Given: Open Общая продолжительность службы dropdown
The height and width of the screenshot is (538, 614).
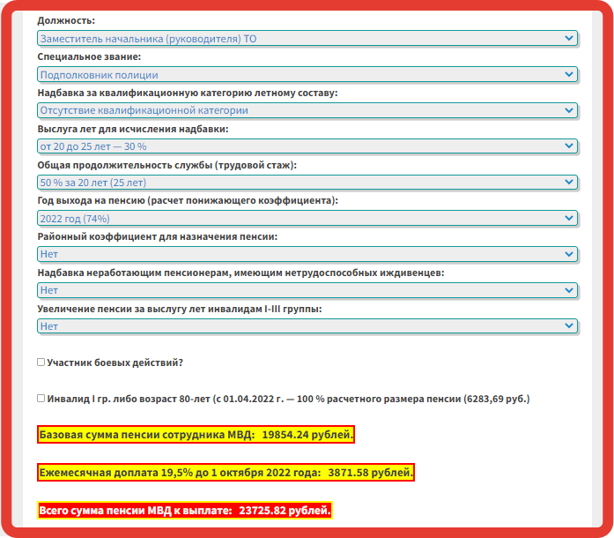Looking at the screenshot, I should [x=307, y=183].
